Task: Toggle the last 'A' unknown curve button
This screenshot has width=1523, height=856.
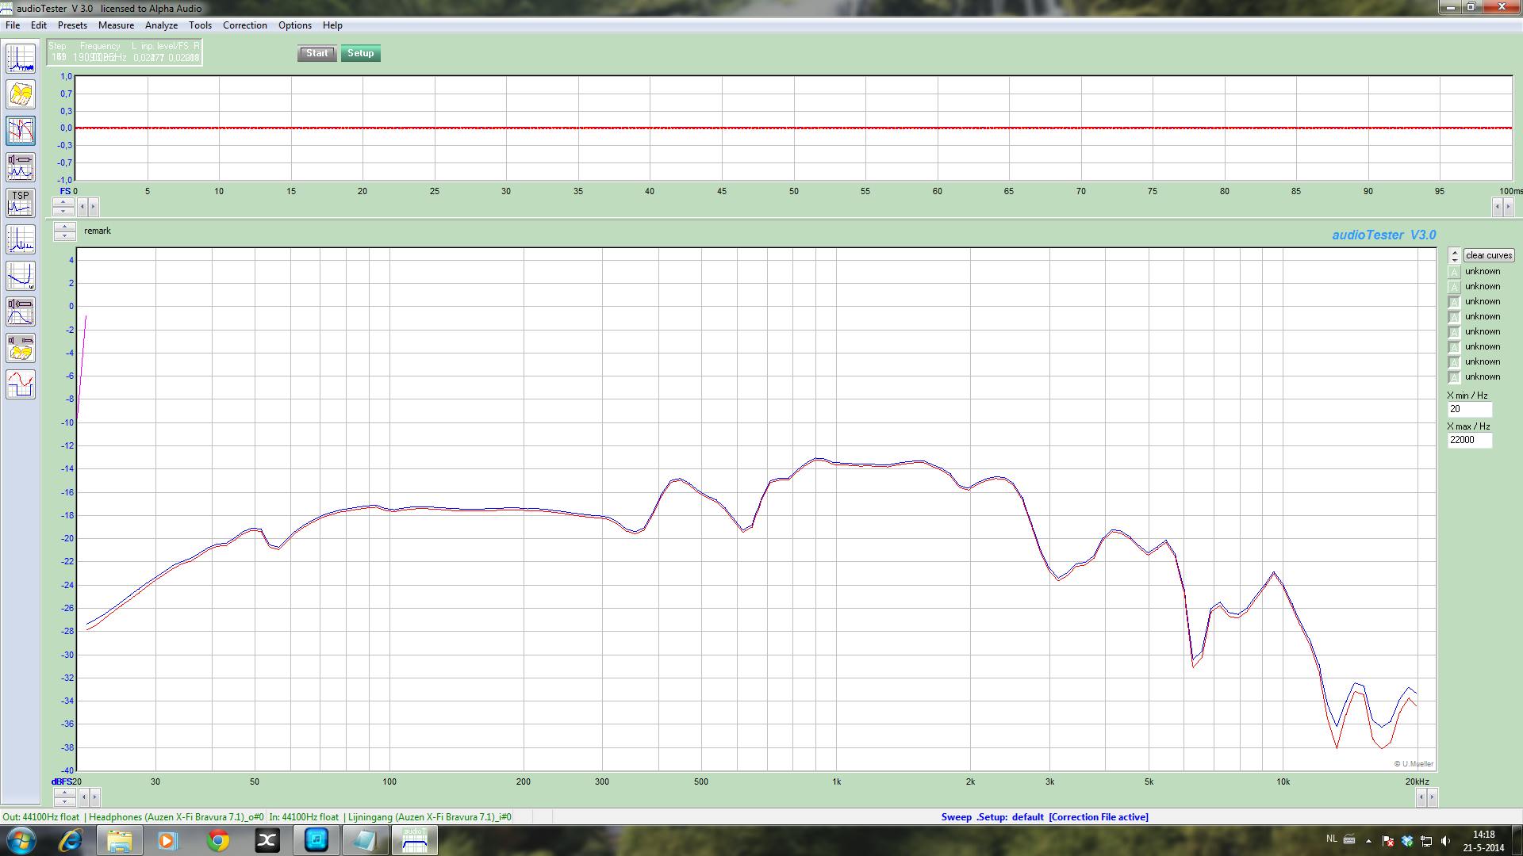Action: coord(1454,377)
